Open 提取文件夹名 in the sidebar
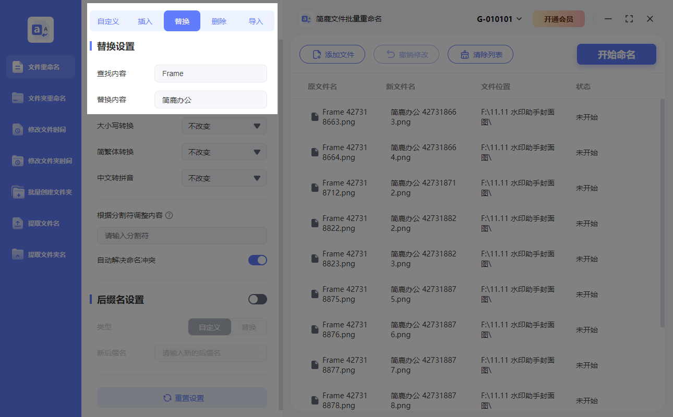 tap(41, 254)
